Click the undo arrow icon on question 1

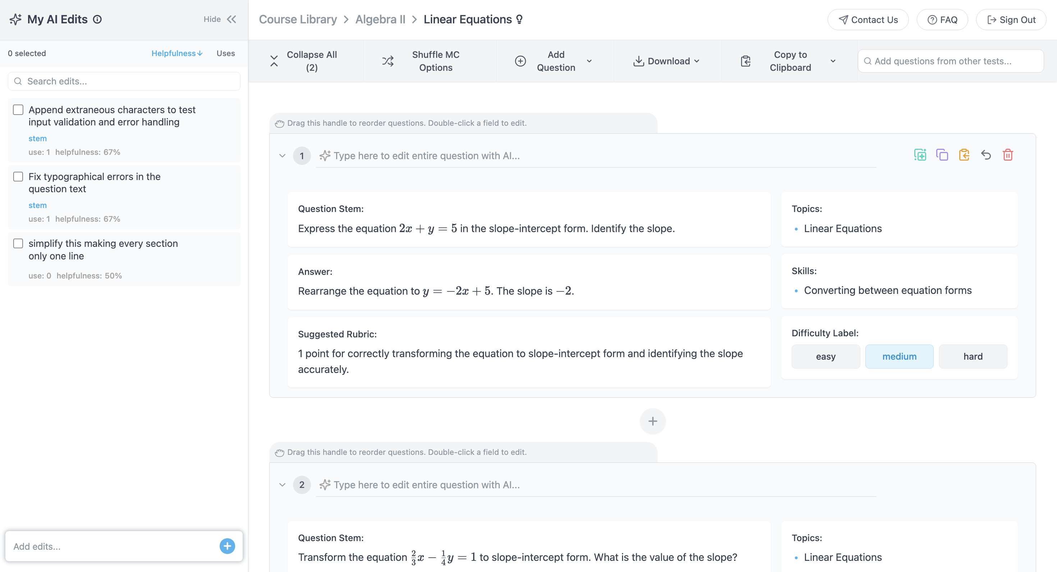[985, 155]
